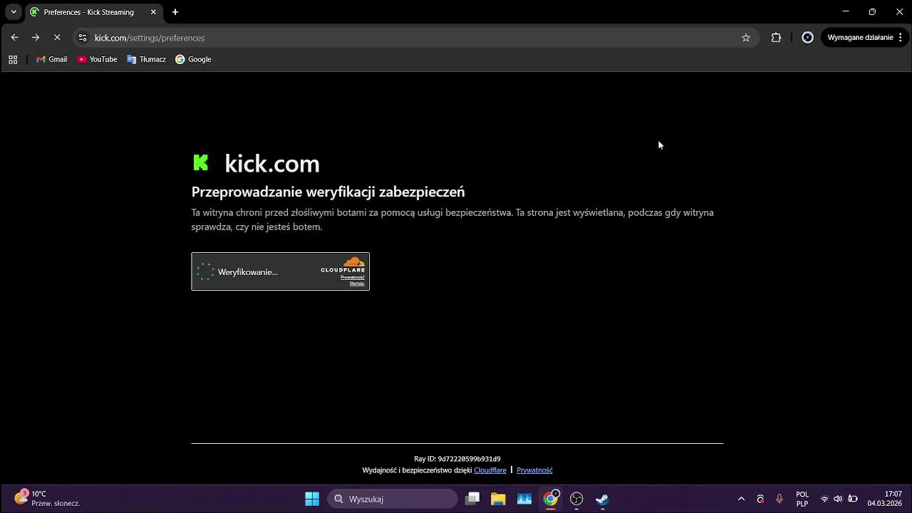View site information icon in address bar
This screenshot has height=513, width=912.
coord(83,38)
